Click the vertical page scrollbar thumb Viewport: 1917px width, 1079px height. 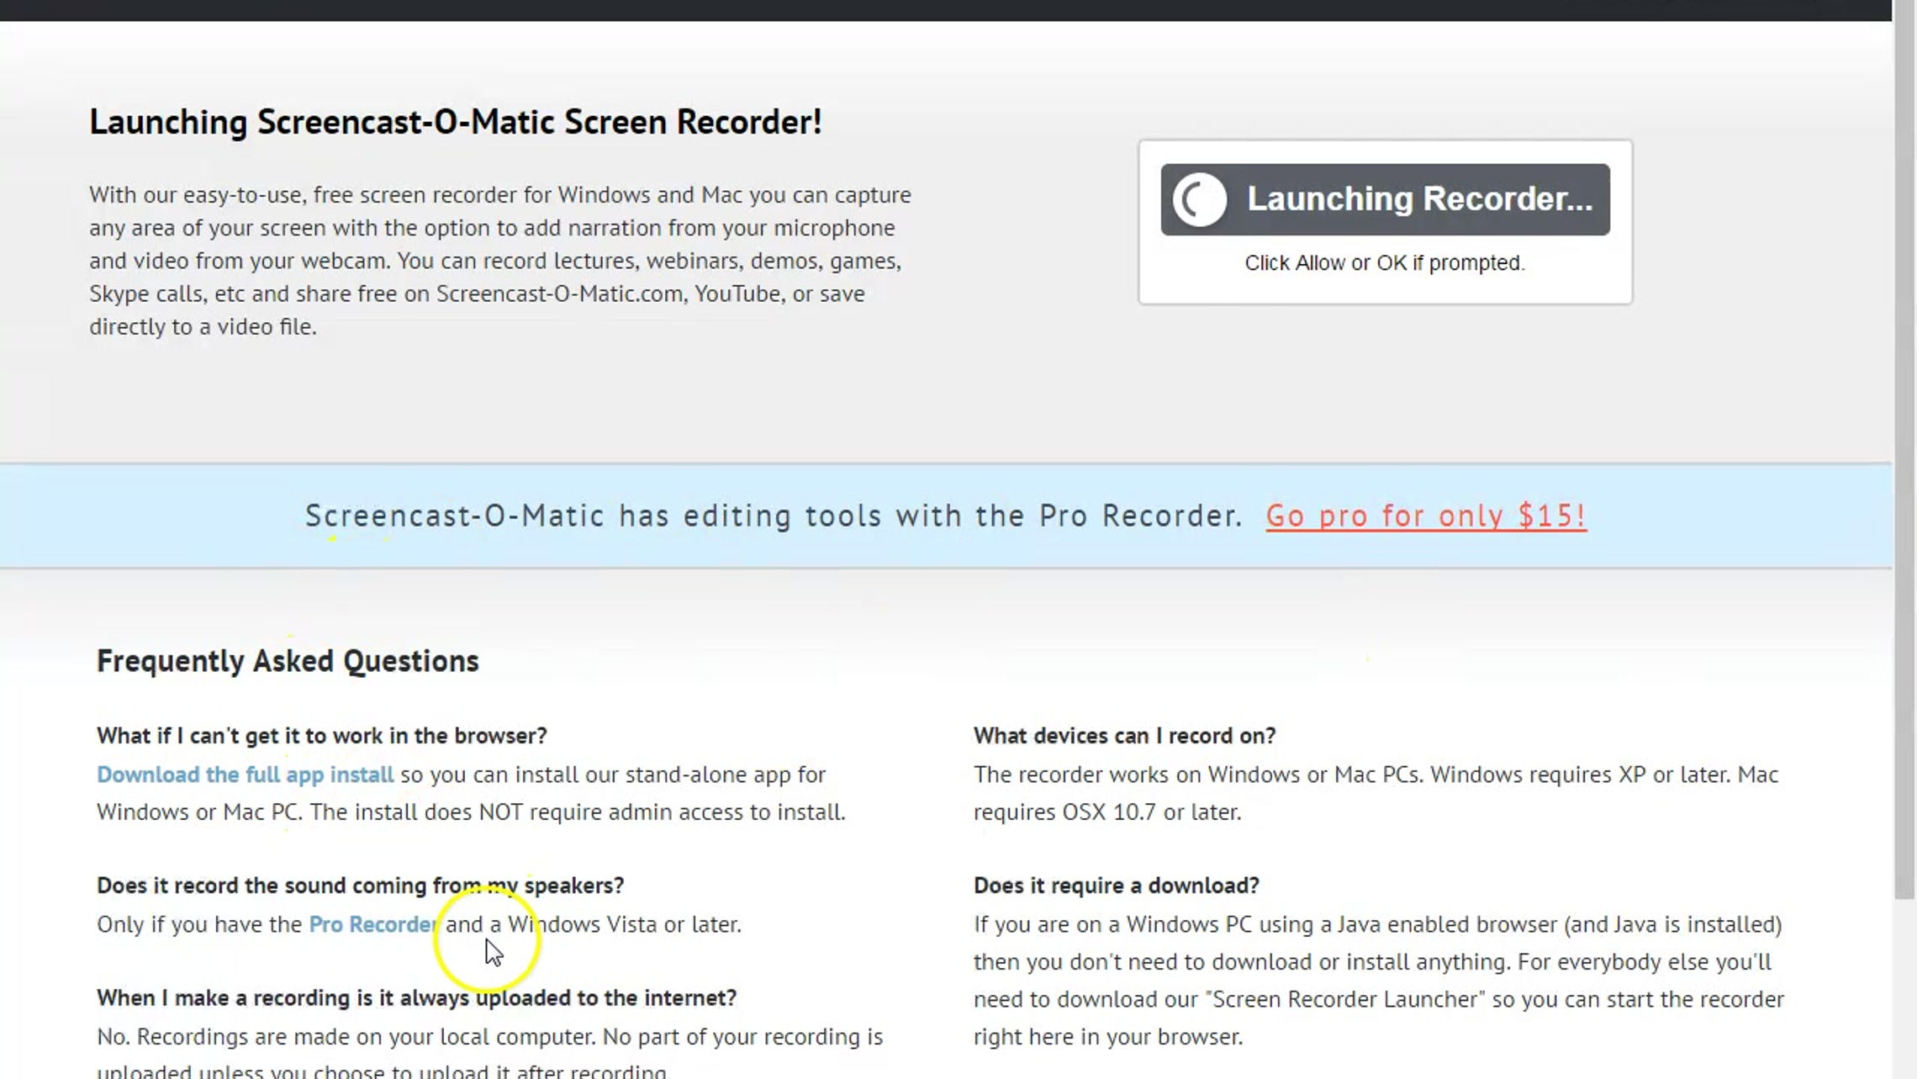point(1904,450)
